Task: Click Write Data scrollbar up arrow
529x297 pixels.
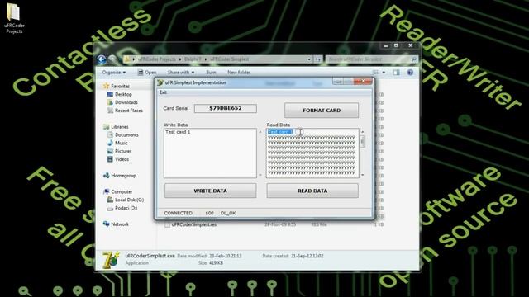Action: click(260, 132)
